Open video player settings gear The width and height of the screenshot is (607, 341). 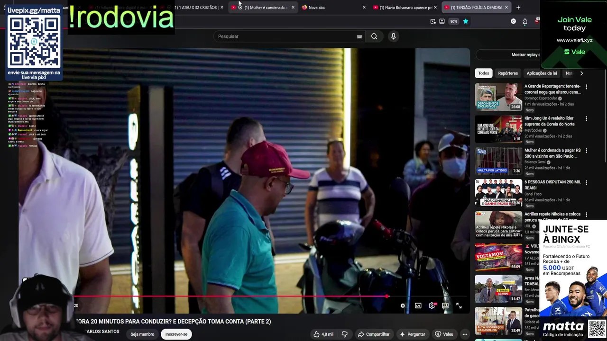pyautogui.click(x=432, y=306)
